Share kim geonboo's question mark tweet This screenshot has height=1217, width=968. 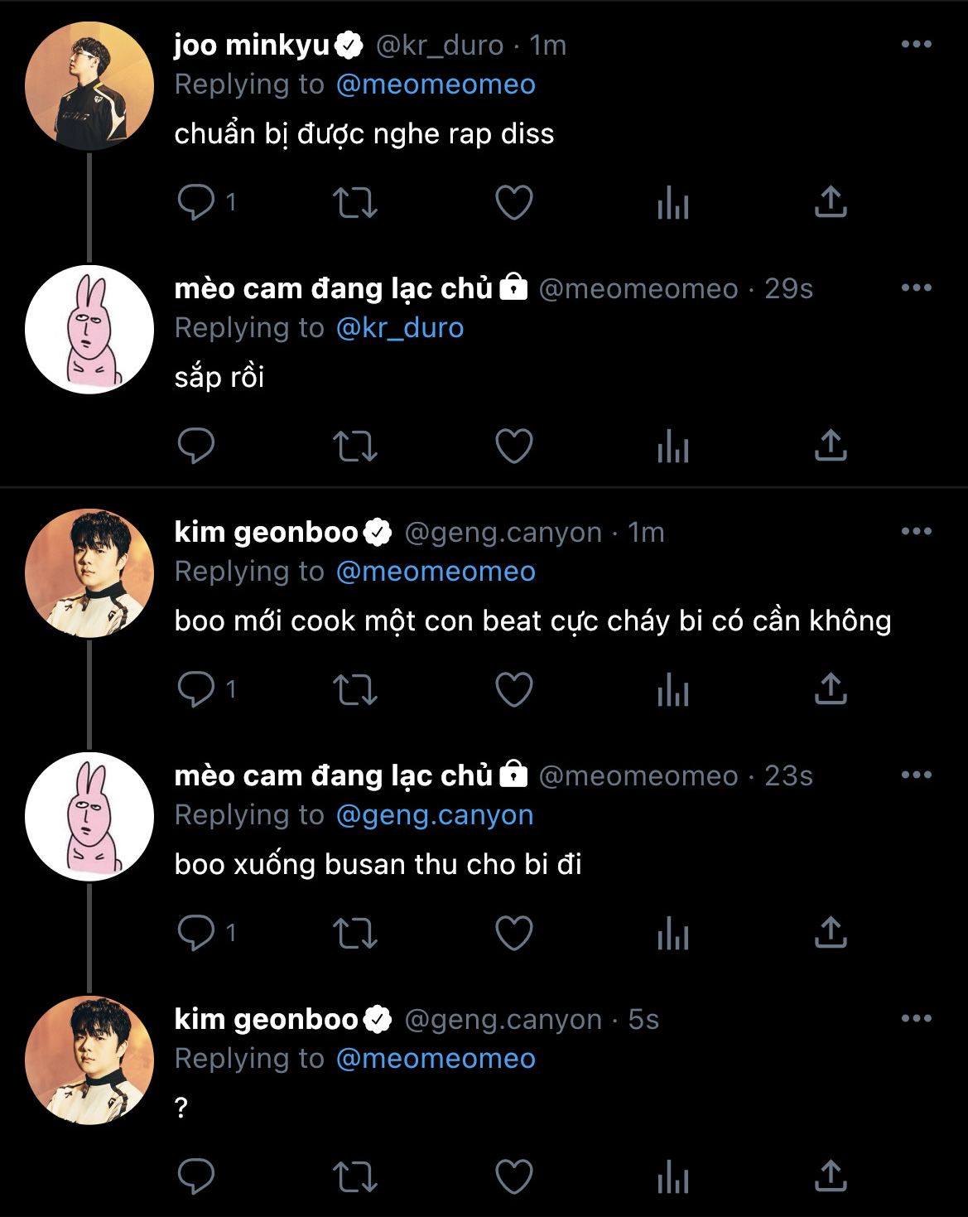point(831,1176)
